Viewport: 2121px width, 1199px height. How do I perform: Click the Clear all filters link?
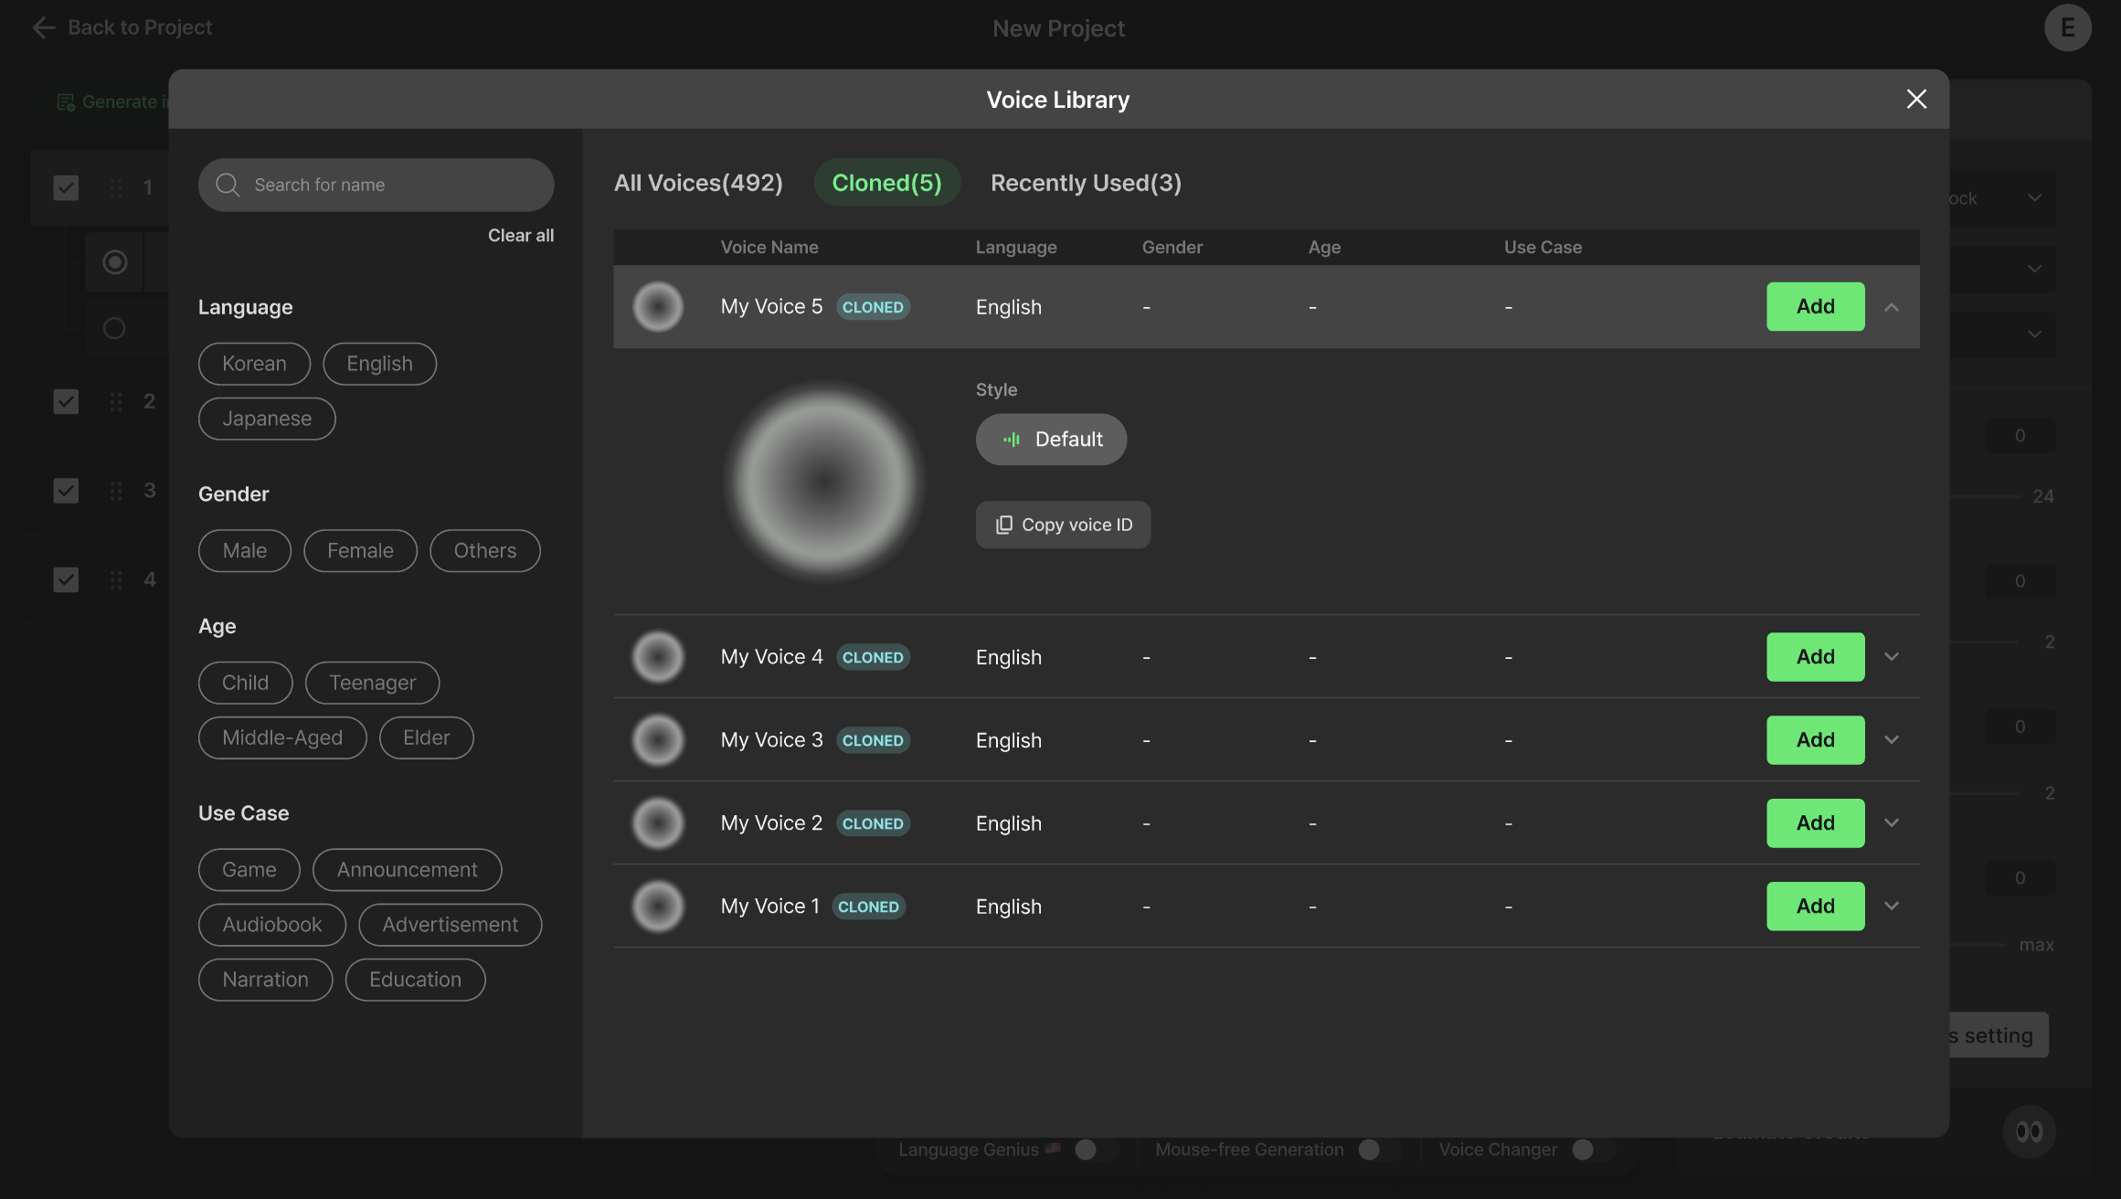pos(520,235)
